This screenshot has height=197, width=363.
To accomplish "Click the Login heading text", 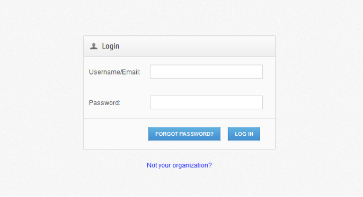I will (x=110, y=46).
